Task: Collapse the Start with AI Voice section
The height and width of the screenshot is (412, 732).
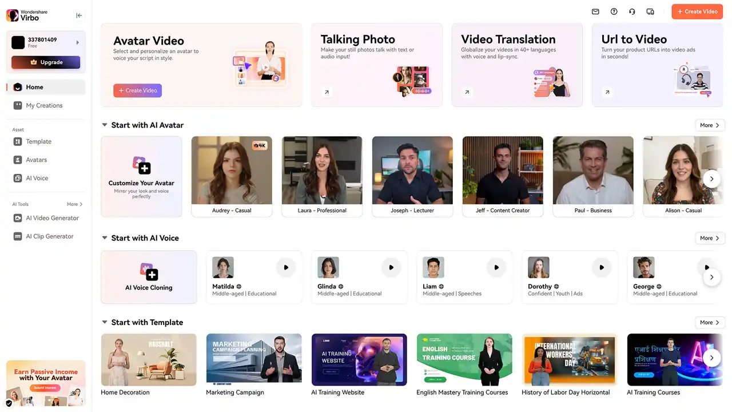Action: 105,238
